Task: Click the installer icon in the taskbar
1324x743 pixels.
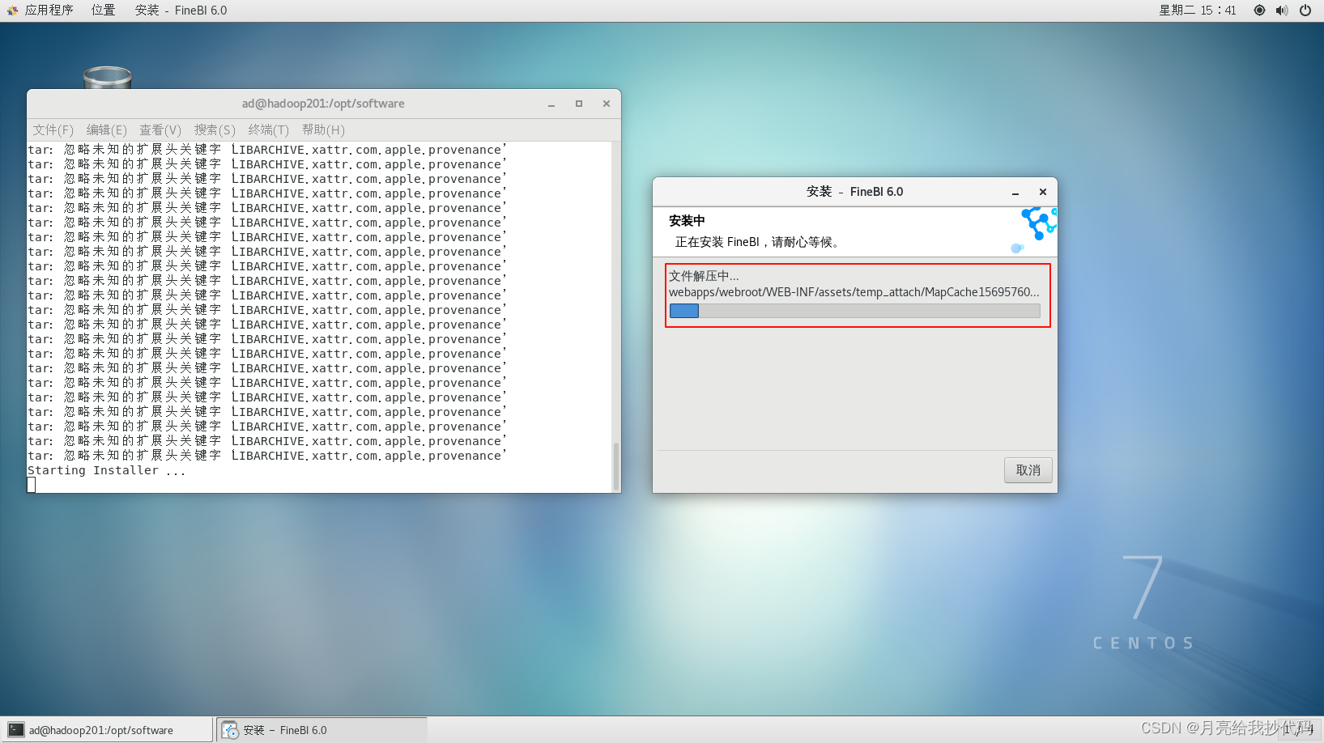Action: coord(231,730)
